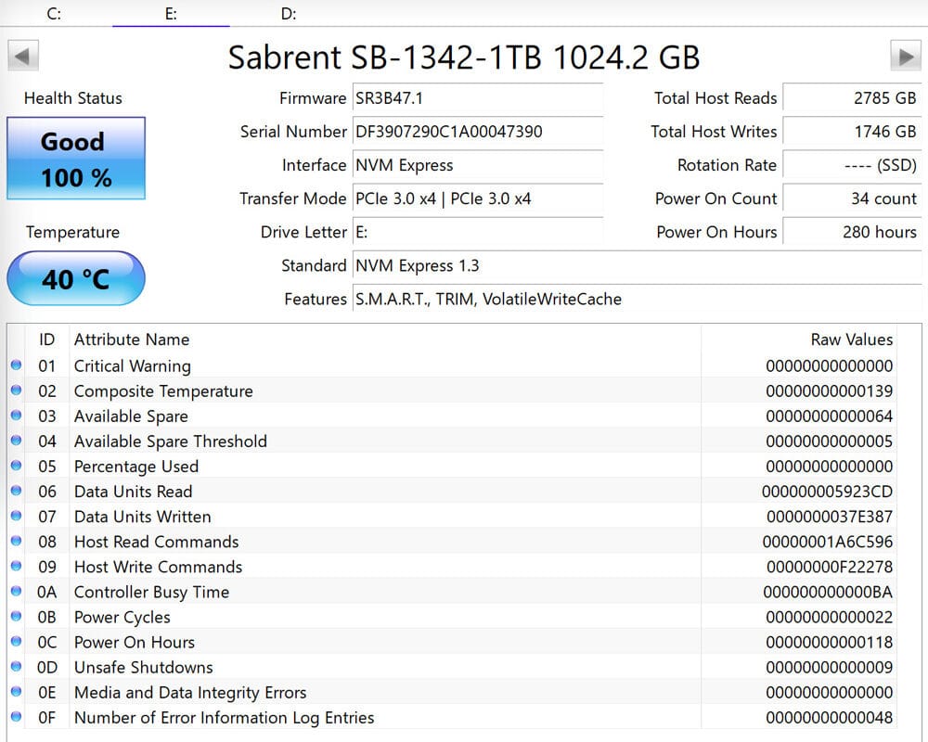The image size is (928, 742).
Task: Click status dot for Composite Temperature row
Action: (16, 390)
